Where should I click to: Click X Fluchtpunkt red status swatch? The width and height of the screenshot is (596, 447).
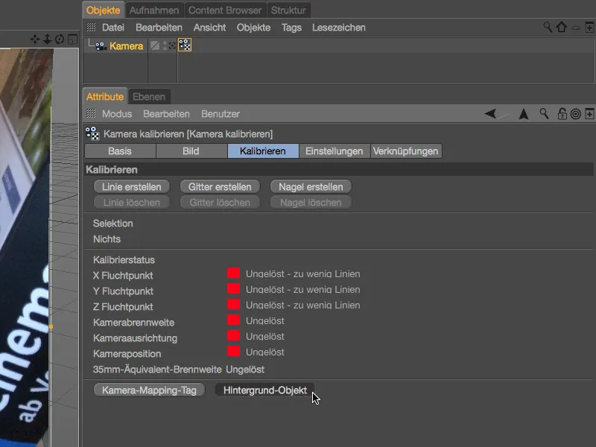(233, 273)
